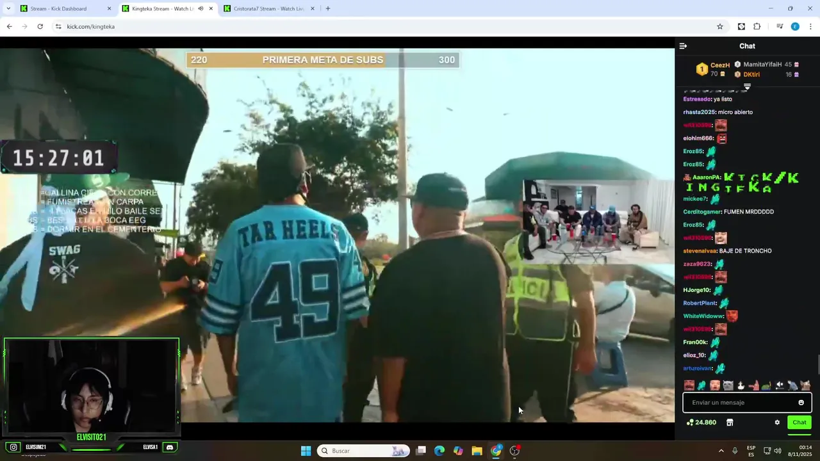This screenshot has width=820, height=461.
Task: Click username arturoivan in chat
Action: pyautogui.click(x=698, y=368)
